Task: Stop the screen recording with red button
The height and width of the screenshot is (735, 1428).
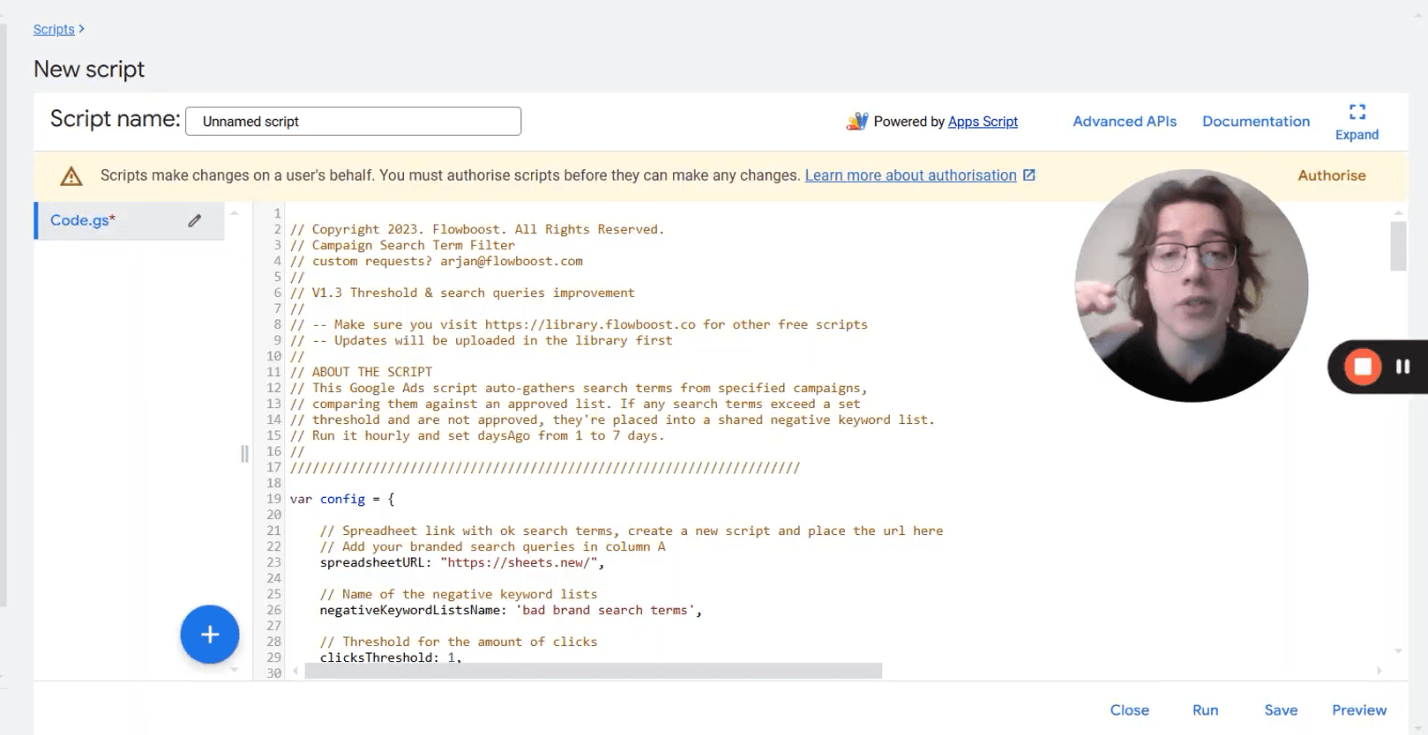Action: [x=1363, y=366]
